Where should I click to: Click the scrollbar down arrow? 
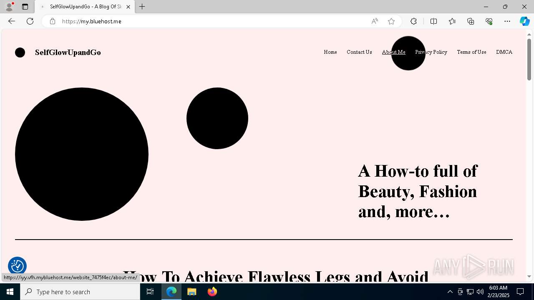[x=529, y=276]
